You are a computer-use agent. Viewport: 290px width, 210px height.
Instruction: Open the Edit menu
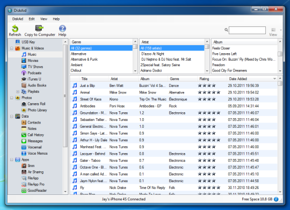[32, 19]
